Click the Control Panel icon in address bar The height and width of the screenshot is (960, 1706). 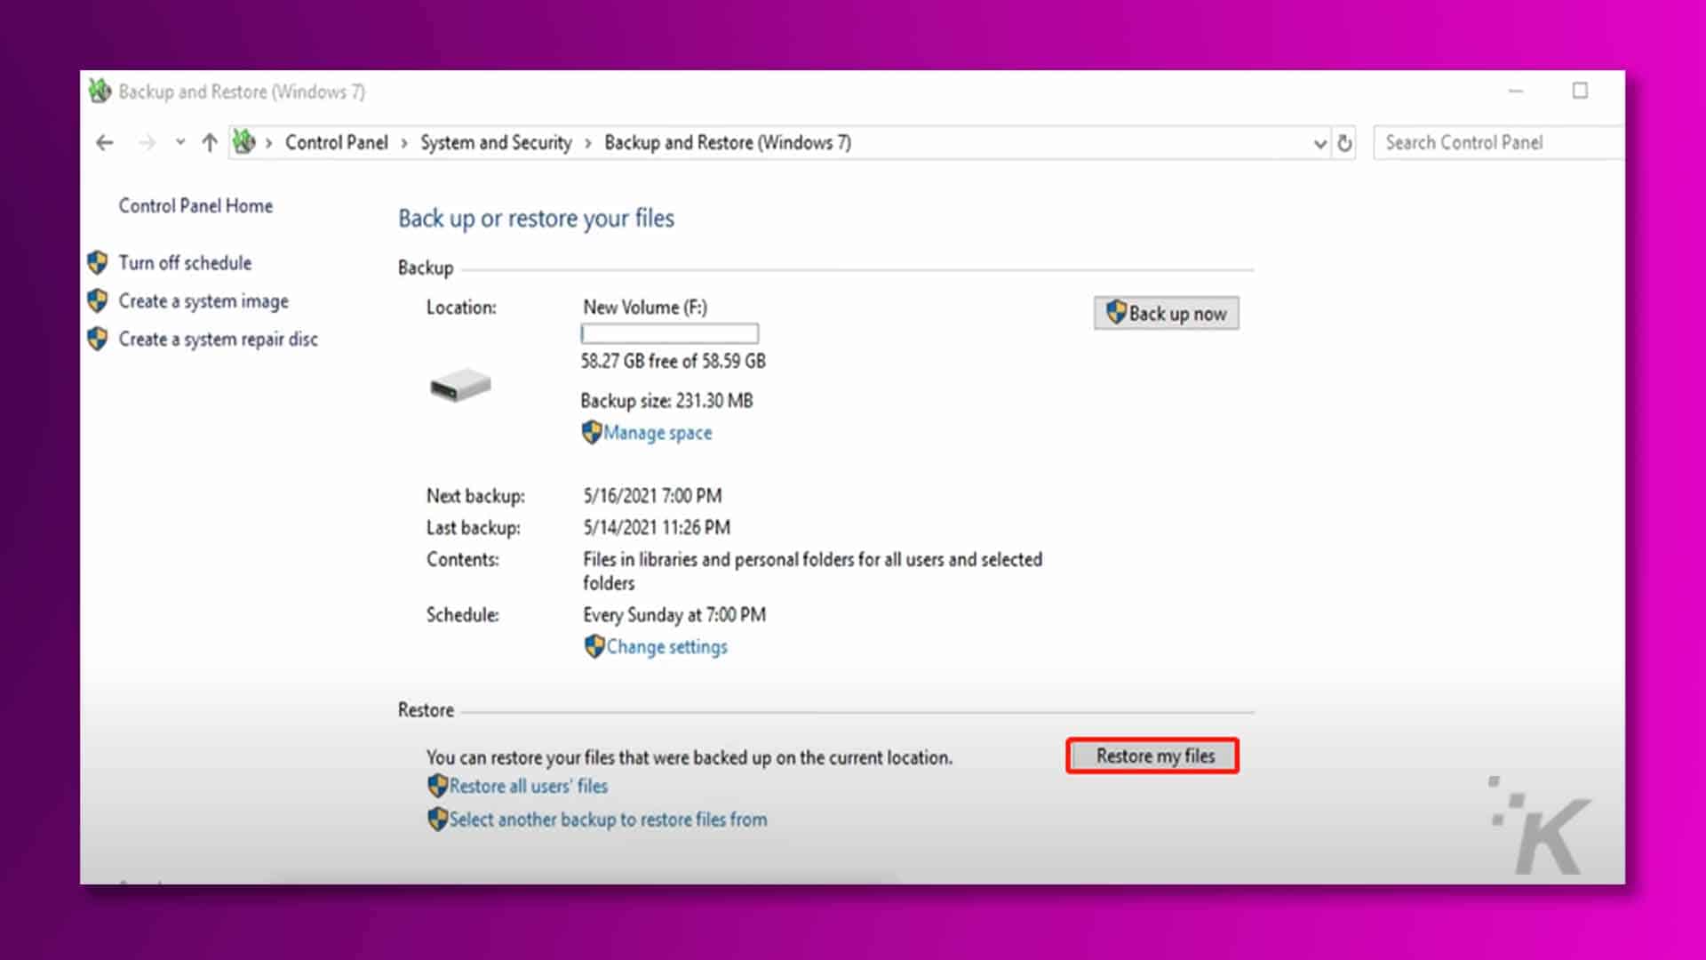tap(244, 142)
